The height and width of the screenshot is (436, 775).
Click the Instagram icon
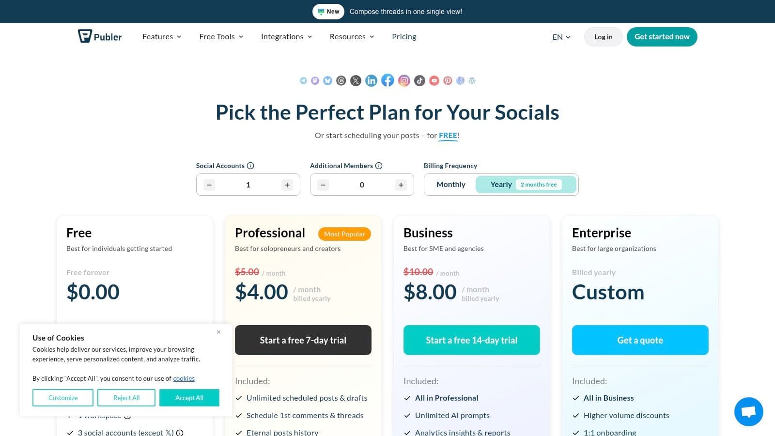[404, 80]
